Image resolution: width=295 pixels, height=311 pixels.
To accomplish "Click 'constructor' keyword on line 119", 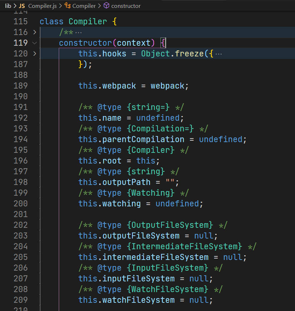I will (85, 43).
